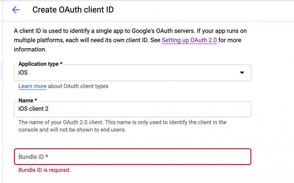The width and height of the screenshot is (294, 183).
Task: Focus the Name field containing iOS client 2
Action: 133,109
